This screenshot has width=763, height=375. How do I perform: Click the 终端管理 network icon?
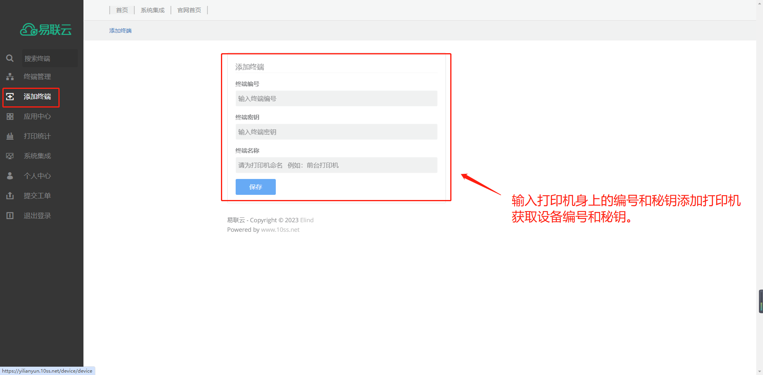coord(10,77)
